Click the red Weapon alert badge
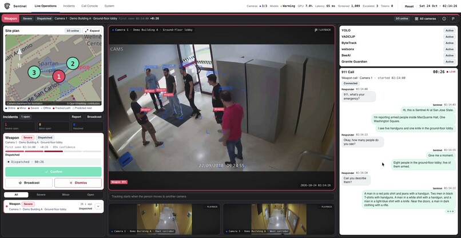The image size is (461, 238). pyautogui.click(x=10, y=18)
